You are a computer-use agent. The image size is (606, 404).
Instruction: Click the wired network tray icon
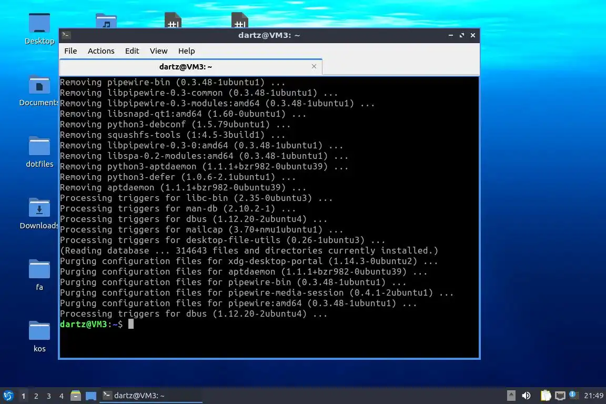tap(560, 396)
